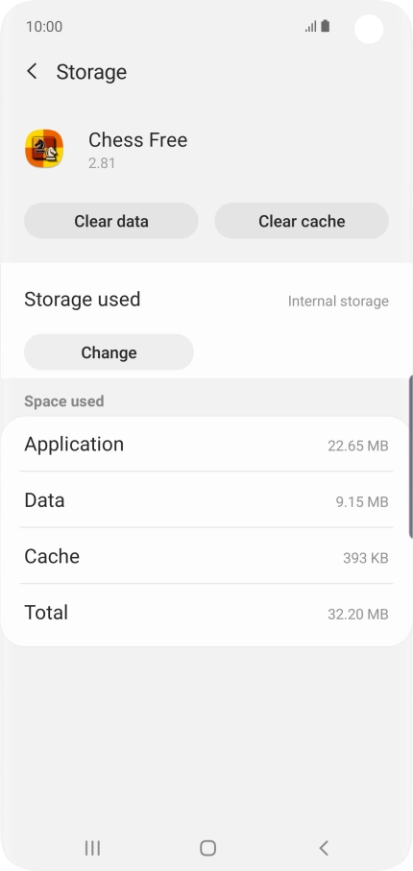Tap the back arrow beside Storage
This screenshot has height=871, width=413.
coord(33,71)
